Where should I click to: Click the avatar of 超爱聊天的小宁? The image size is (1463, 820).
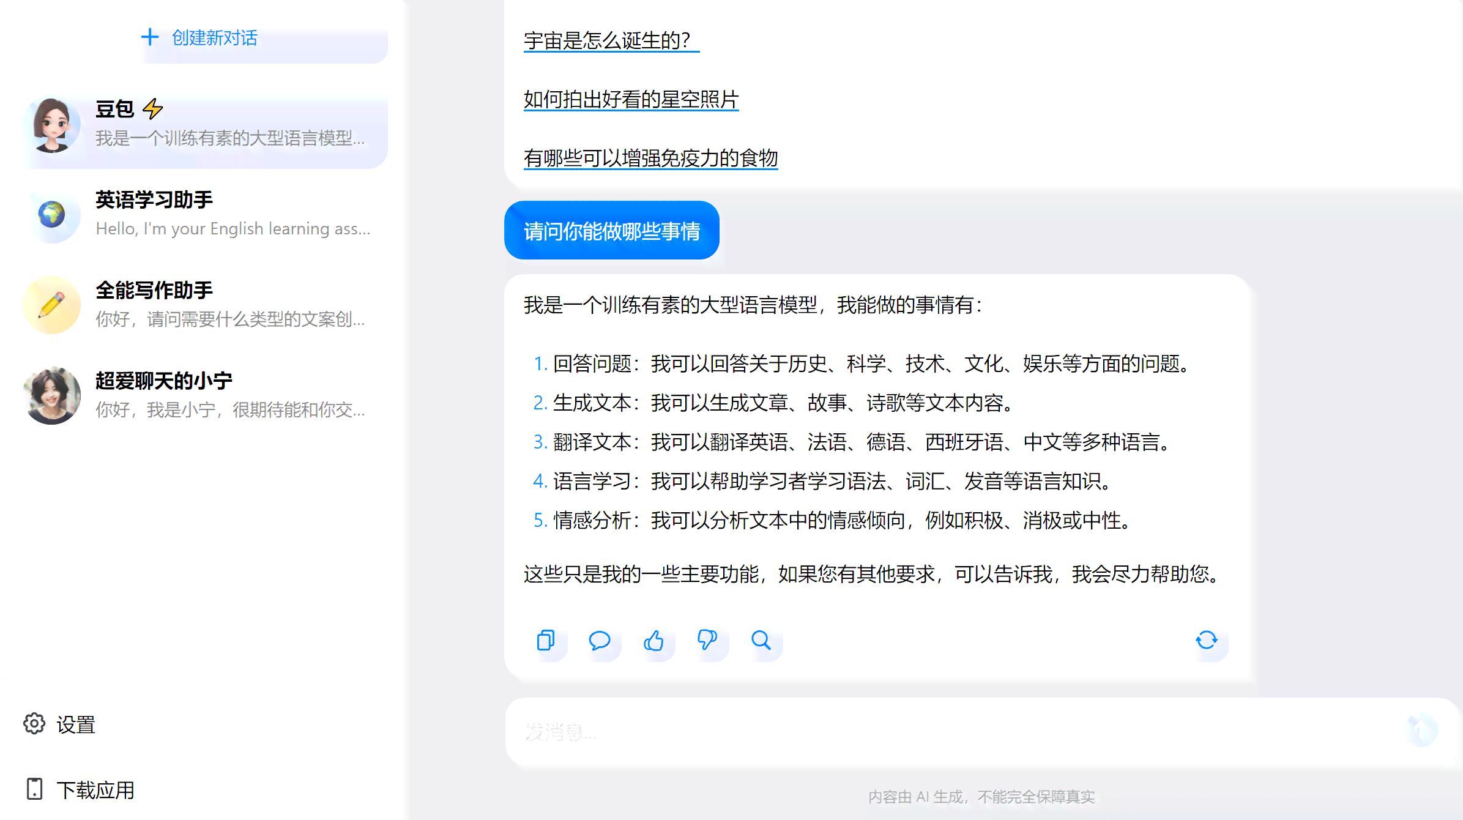click(x=52, y=395)
